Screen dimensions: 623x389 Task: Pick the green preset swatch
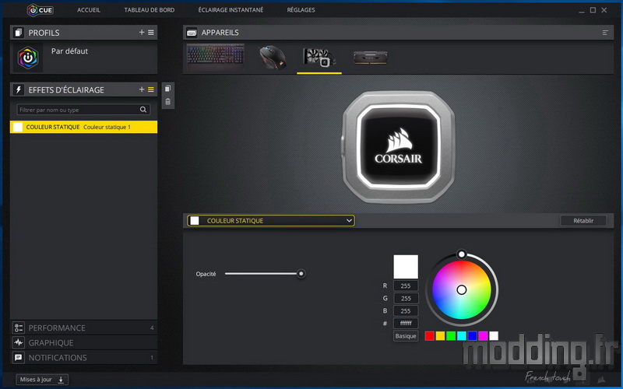(451, 336)
